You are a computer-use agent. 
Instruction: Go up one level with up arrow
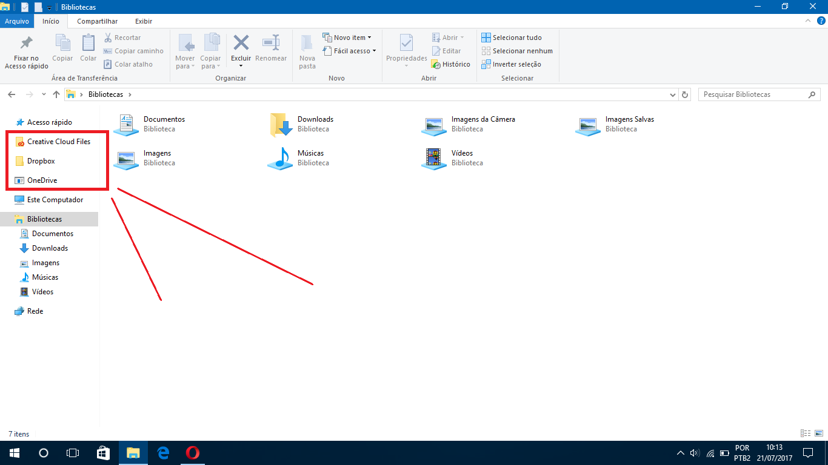pyautogui.click(x=56, y=94)
